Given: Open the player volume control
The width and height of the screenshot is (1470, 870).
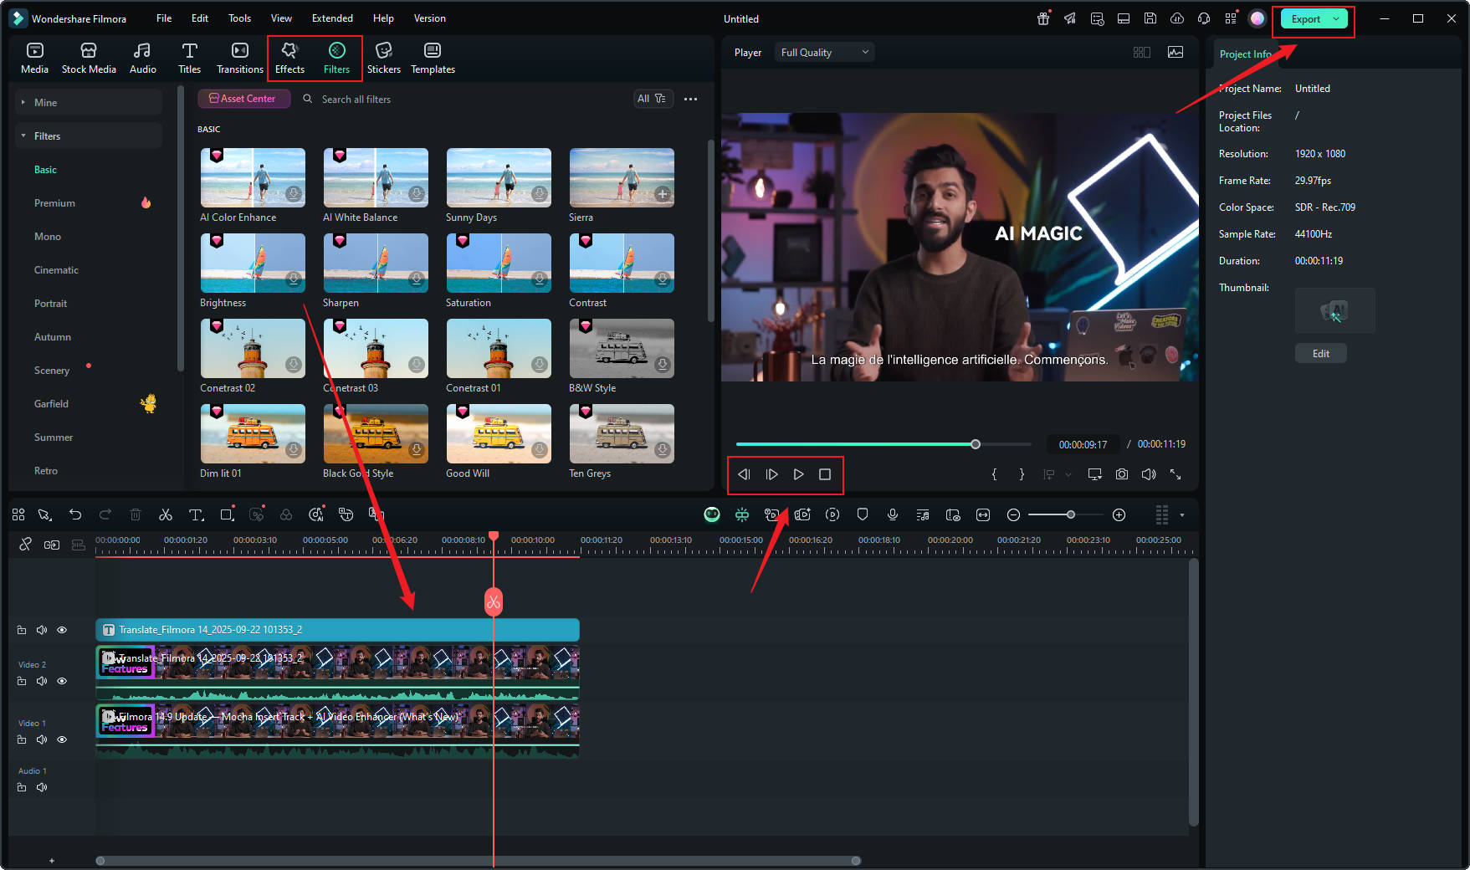Looking at the screenshot, I should [x=1149, y=474].
